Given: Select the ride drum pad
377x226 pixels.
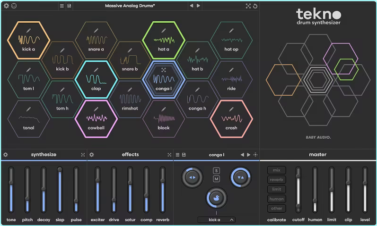Looking at the screenshot, I should coord(231,80).
